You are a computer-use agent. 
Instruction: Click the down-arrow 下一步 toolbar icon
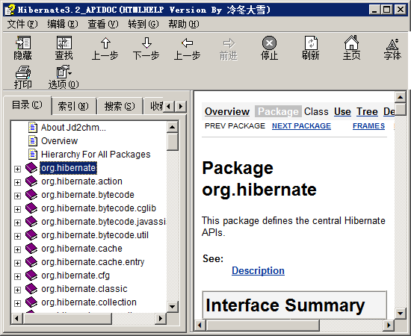point(146,43)
